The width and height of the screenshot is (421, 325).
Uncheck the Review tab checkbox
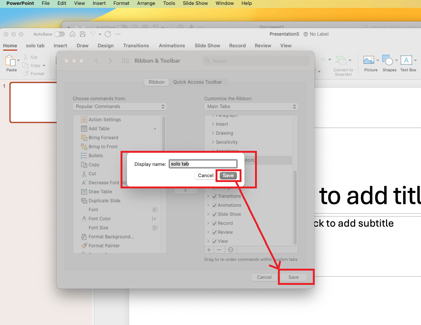(x=214, y=232)
